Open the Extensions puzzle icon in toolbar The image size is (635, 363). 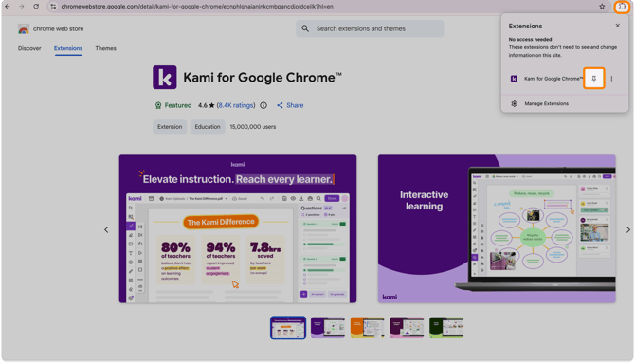[x=622, y=6]
